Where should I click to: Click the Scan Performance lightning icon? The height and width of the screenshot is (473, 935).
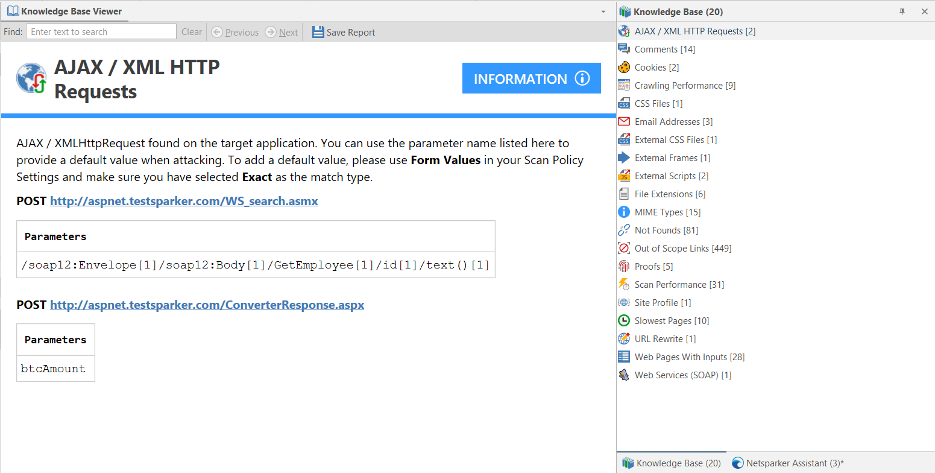[624, 284]
